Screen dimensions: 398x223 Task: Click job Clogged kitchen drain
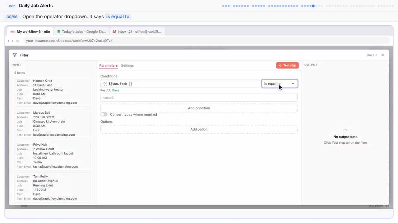point(49,121)
